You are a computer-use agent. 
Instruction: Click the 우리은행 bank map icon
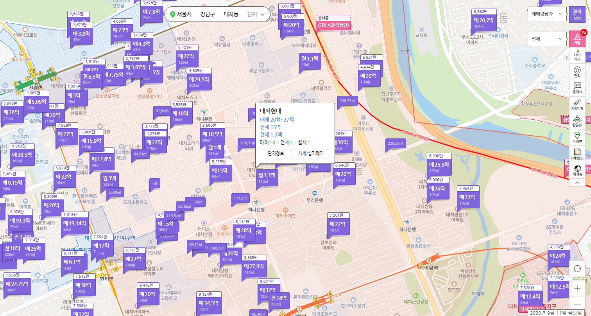(x=314, y=193)
